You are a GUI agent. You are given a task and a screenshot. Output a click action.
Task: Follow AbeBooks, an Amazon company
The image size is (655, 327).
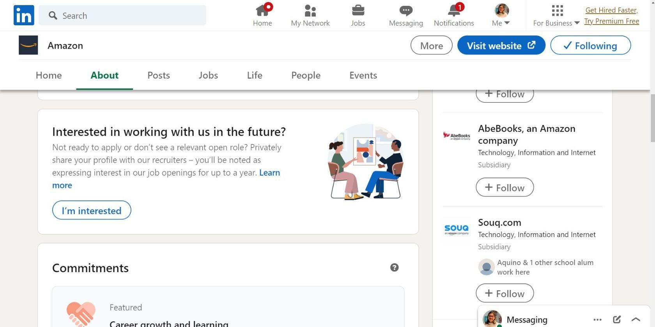pyautogui.click(x=505, y=187)
